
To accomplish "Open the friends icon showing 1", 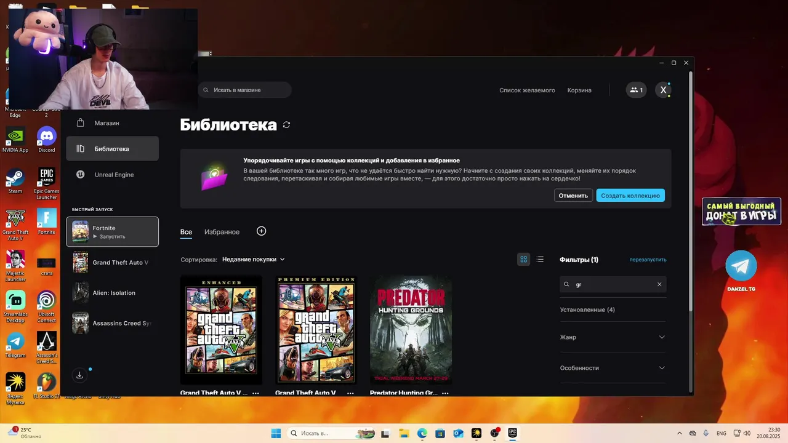I will pyautogui.click(x=637, y=90).
